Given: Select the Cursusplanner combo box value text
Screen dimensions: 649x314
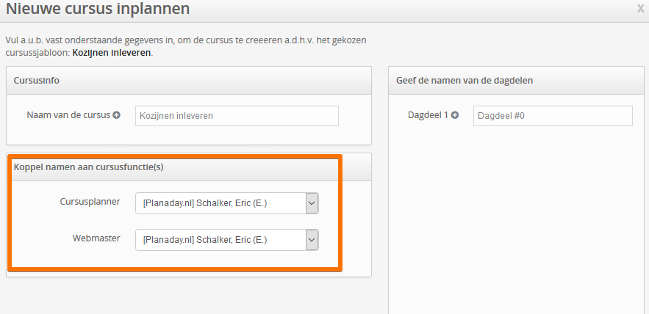Looking at the screenshot, I should point(205,203).
